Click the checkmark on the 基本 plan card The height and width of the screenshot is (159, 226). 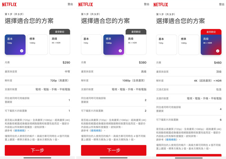point(22,51)
